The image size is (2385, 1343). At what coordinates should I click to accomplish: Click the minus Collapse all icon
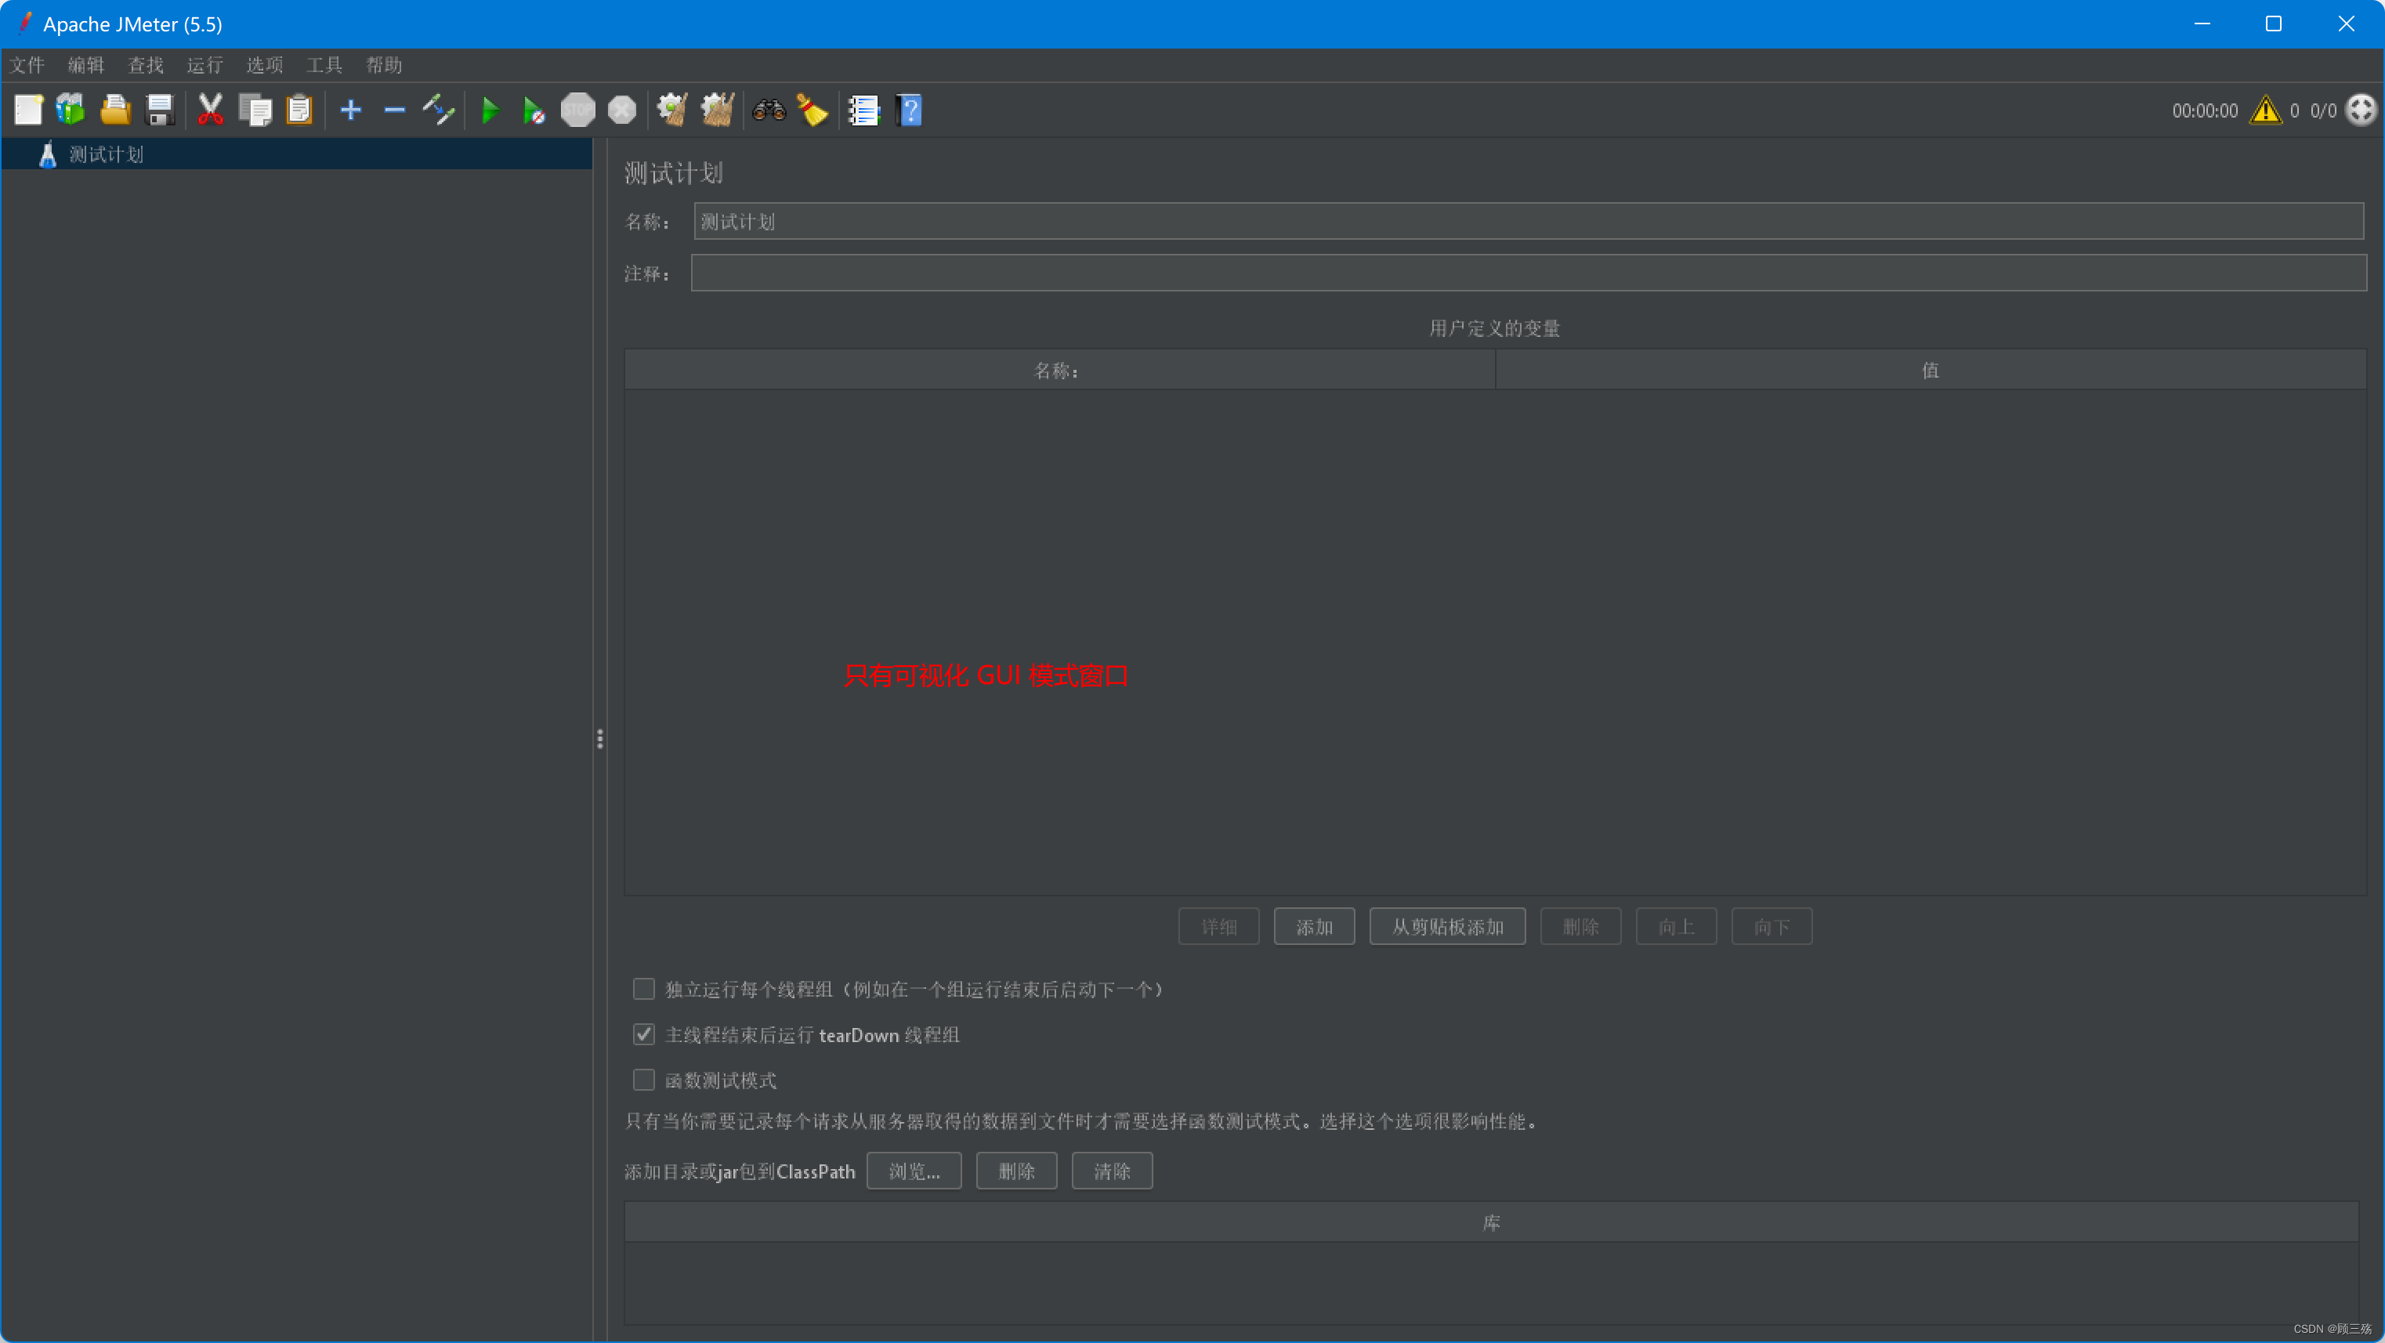pos(394,110)
